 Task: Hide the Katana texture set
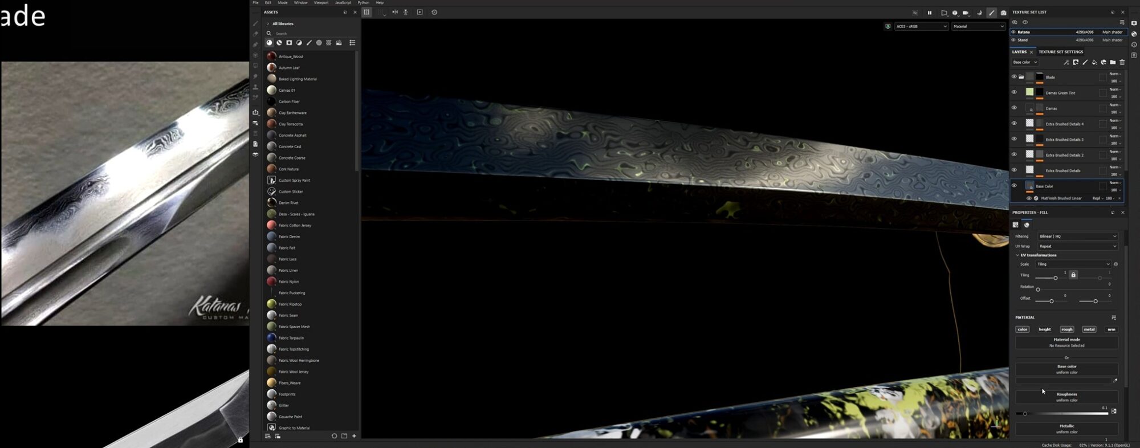coord(1013,32)
